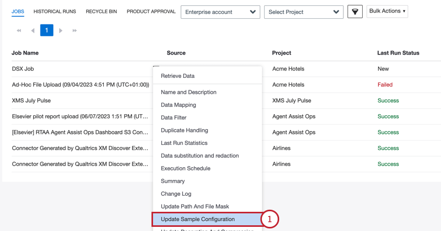Open the Enterprise account dropdown

tap(220, 12)
